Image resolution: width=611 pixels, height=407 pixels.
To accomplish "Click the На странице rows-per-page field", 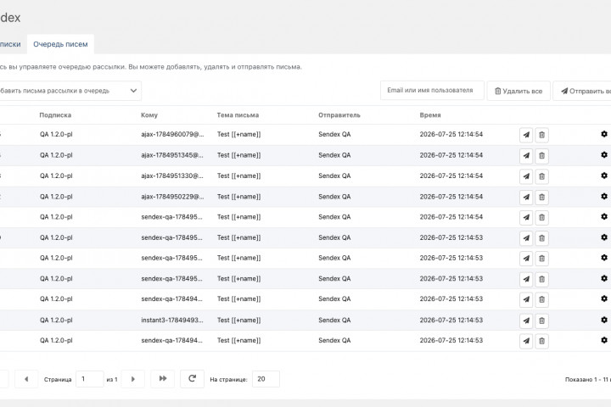I will pos(266,379).
